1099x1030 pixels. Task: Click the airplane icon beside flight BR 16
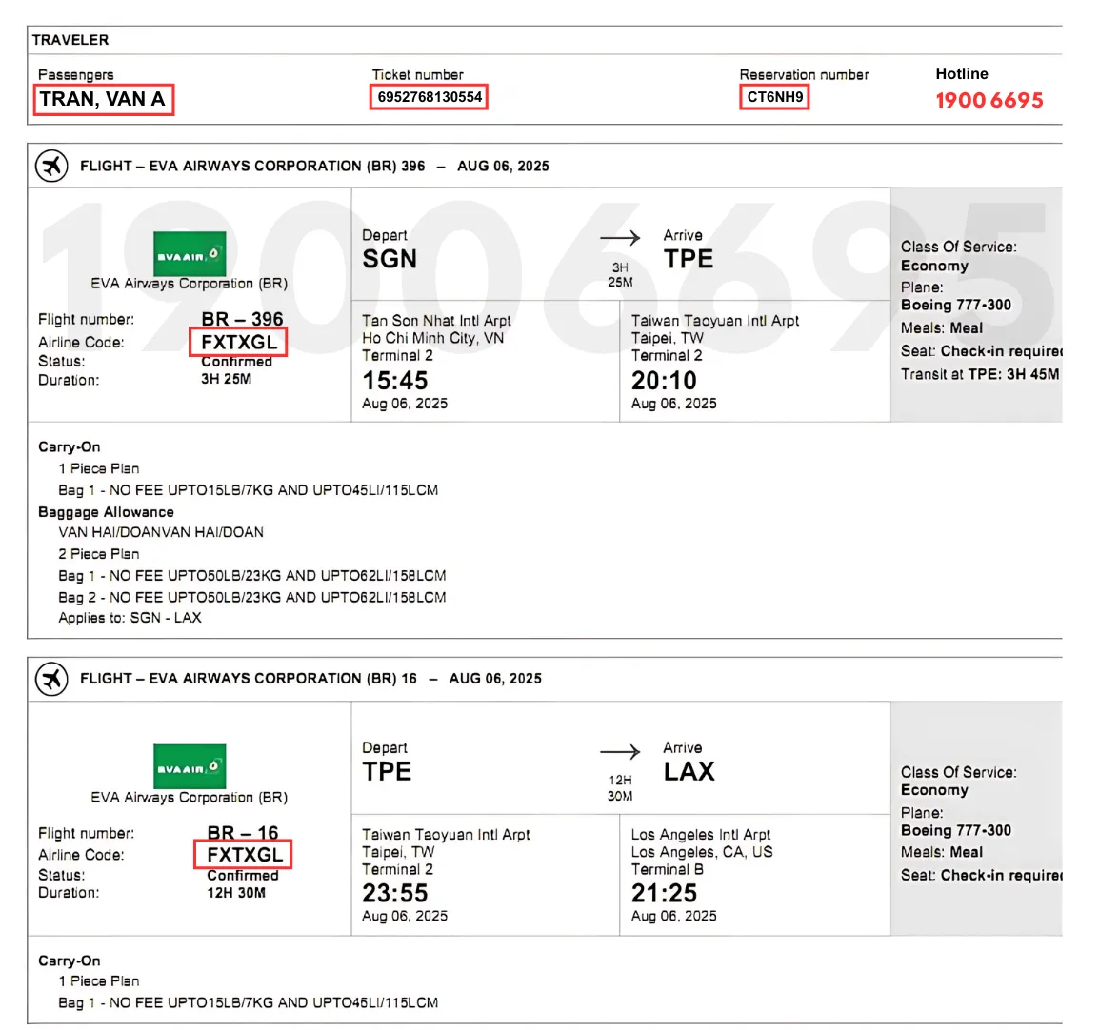(x=50, y=679)
